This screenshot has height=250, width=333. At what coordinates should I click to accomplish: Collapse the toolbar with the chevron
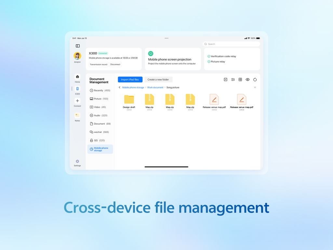(x=255, y=87)
